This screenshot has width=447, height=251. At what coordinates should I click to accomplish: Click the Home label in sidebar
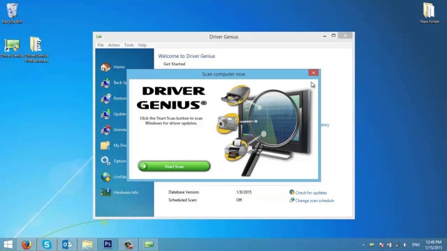click(119, 67)
